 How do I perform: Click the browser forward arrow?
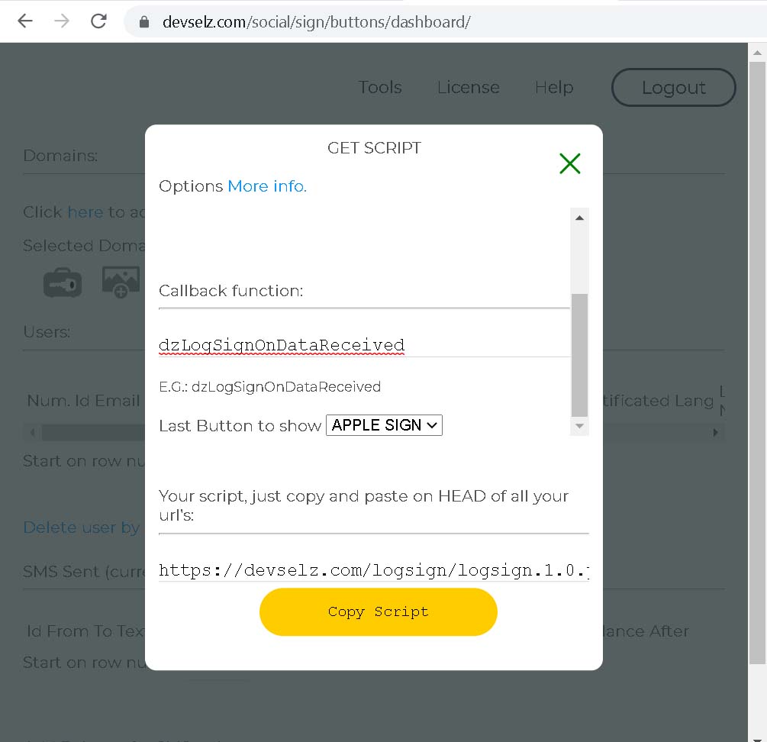62,21
